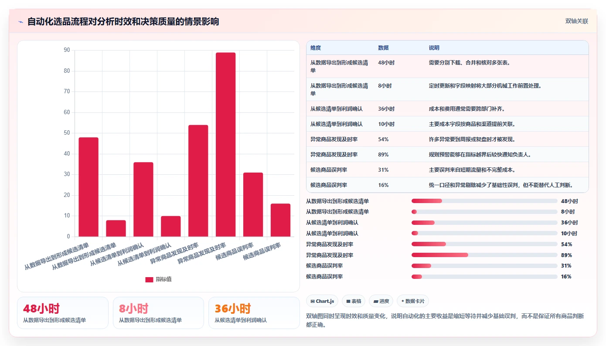
Task: Click the progress bar labeled 31%
Action: coord(484,266)
